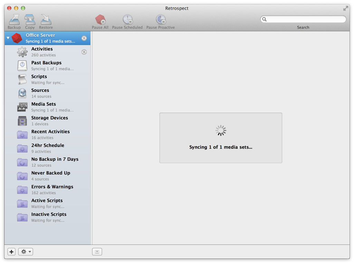Click the '1 devices' subtitle text

coord(40,124)
